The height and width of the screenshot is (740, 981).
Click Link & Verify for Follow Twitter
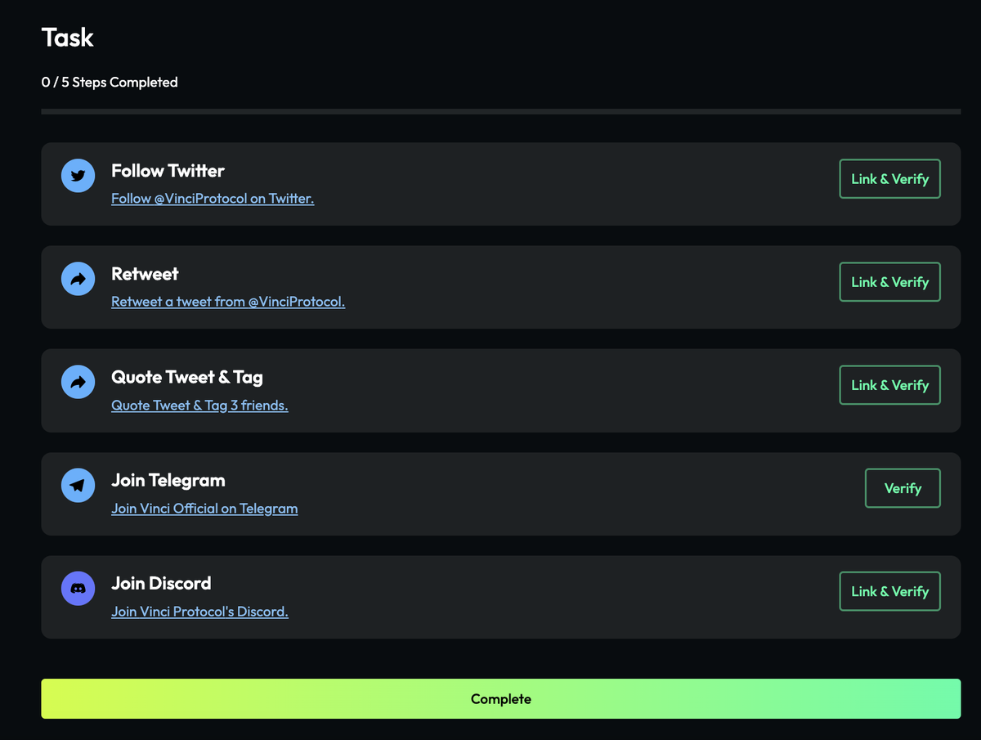coord(889,179)
